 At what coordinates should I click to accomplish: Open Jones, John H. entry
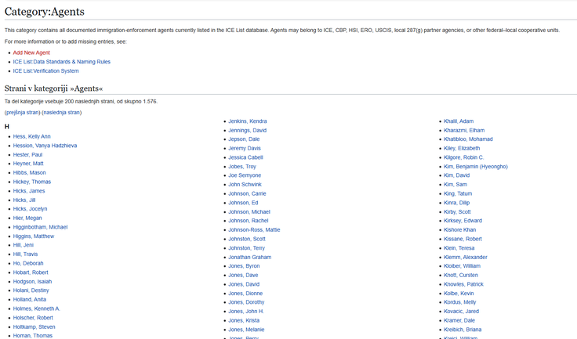pos(246,311)
